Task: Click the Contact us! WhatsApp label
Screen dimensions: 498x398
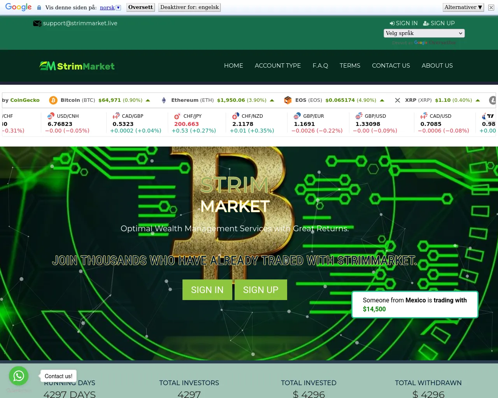Action: (58, 376)
